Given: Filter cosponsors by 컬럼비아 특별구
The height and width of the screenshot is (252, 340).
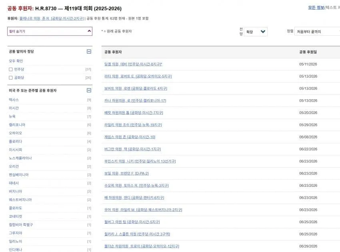Looking at the screenshot, I should click(21, 225).
